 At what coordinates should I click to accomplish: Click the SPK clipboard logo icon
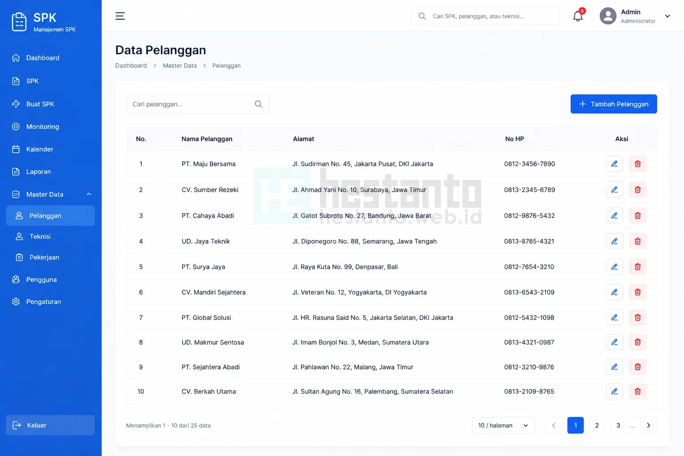(x=19, y=22)
